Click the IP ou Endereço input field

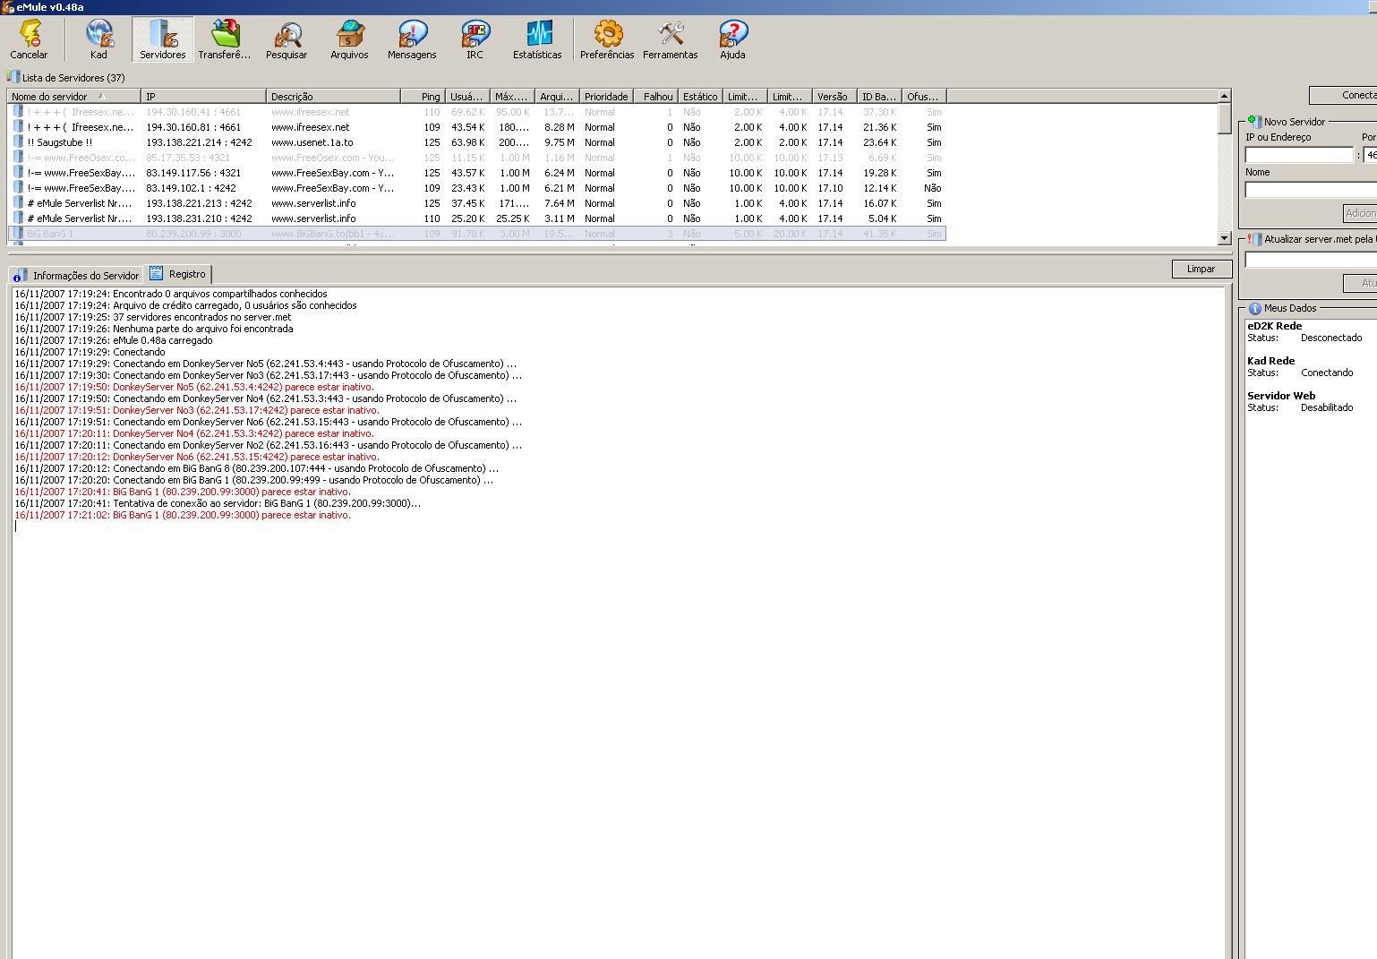click(1299, 155)
